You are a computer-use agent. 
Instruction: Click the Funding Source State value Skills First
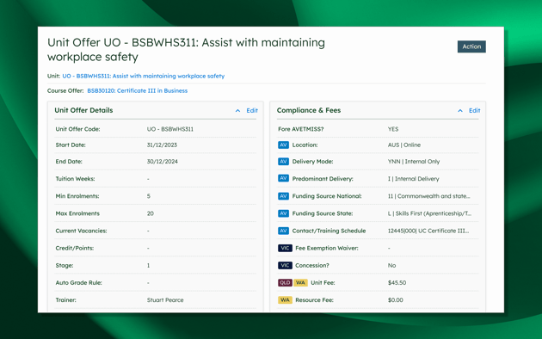[429, 213]
